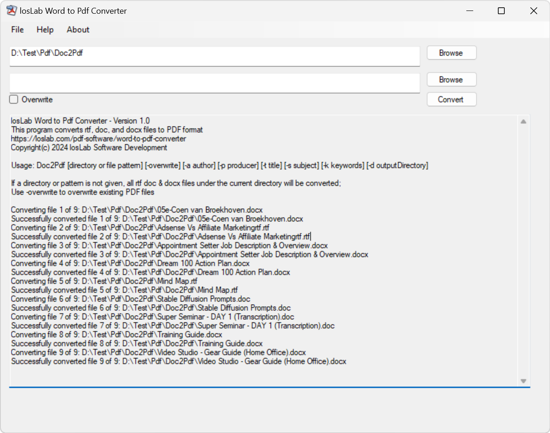Enable the Overwrite checkbox

click(x=15, y=100)
